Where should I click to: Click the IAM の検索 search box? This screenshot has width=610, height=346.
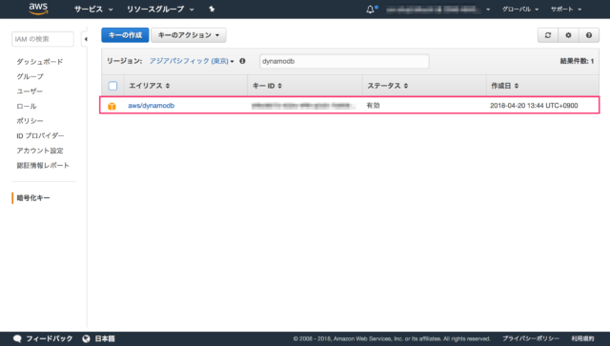coord(43,39)
